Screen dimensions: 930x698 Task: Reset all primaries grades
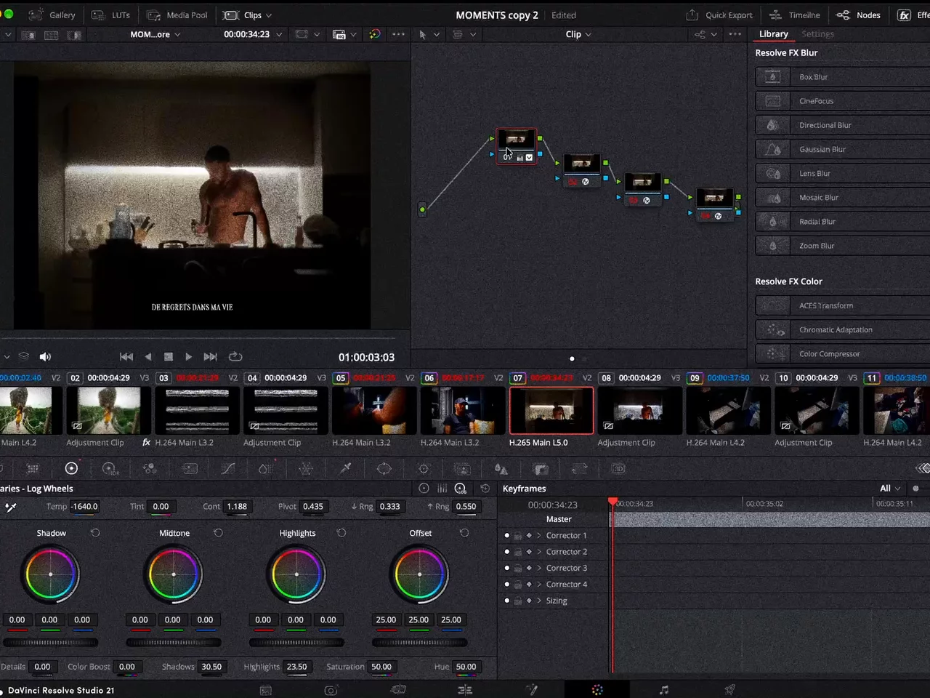(485, 489)
